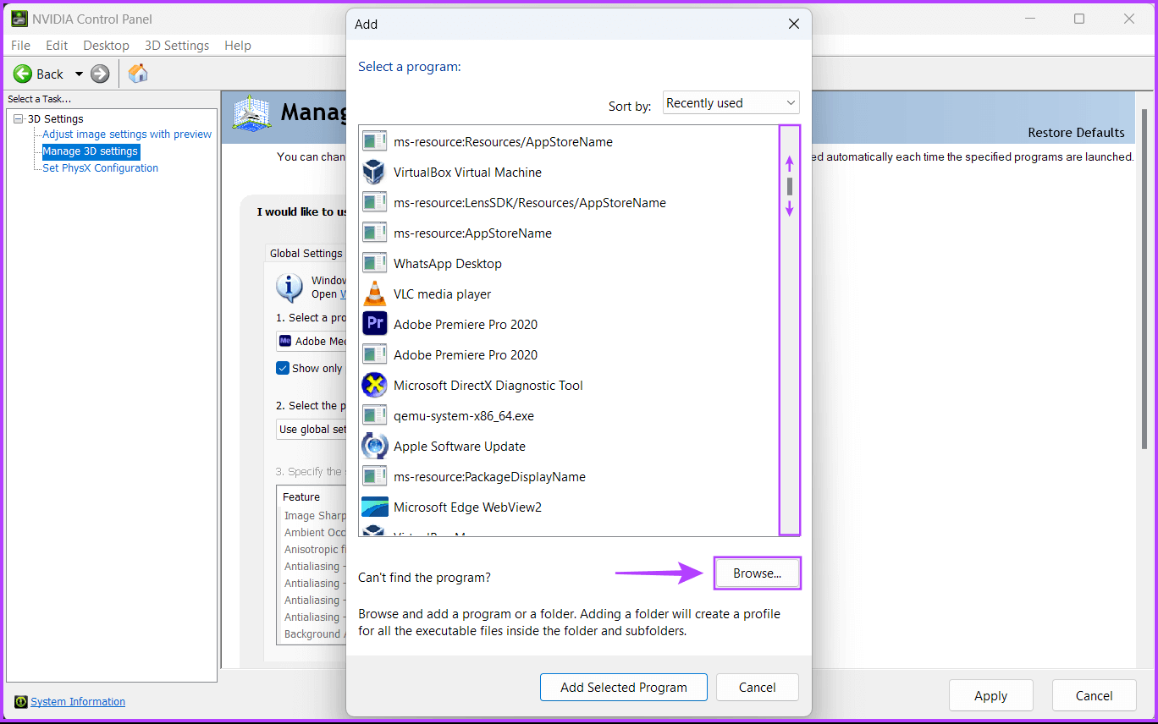Select Manage 3D settings tree item
Image resolution: width=1158 pixels, height=724 pixels.
pyautogui.click(x=91, y=151)
